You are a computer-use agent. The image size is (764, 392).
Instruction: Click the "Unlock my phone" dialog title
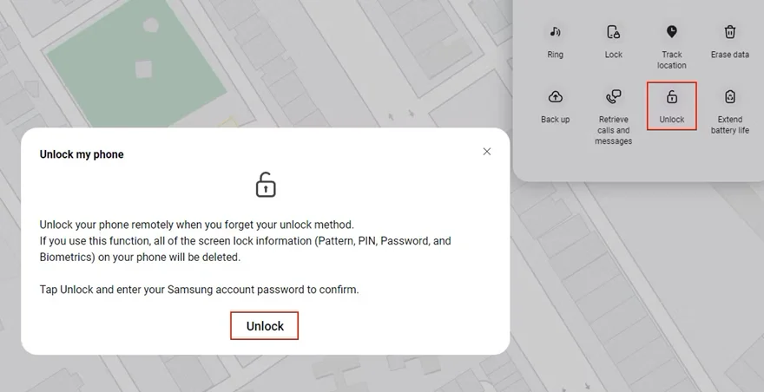click(x=82, y=154)
